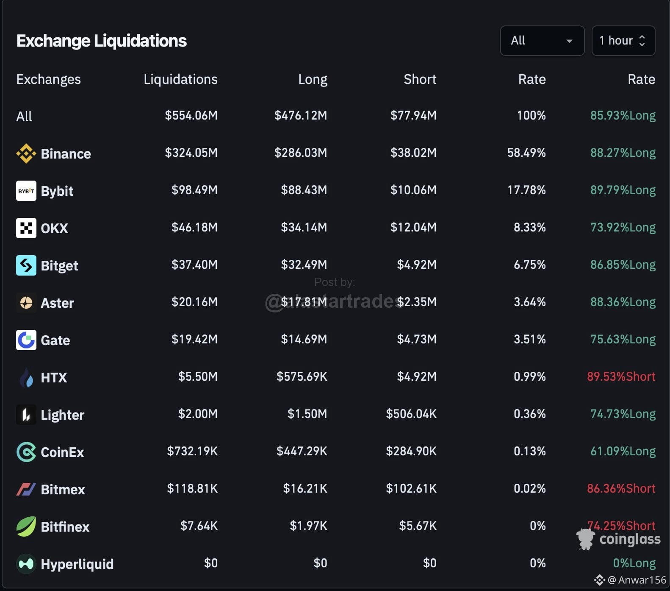Sort by the Short column header
The width and height of the screenshot is (670, 591).
(x=420, y=79)
